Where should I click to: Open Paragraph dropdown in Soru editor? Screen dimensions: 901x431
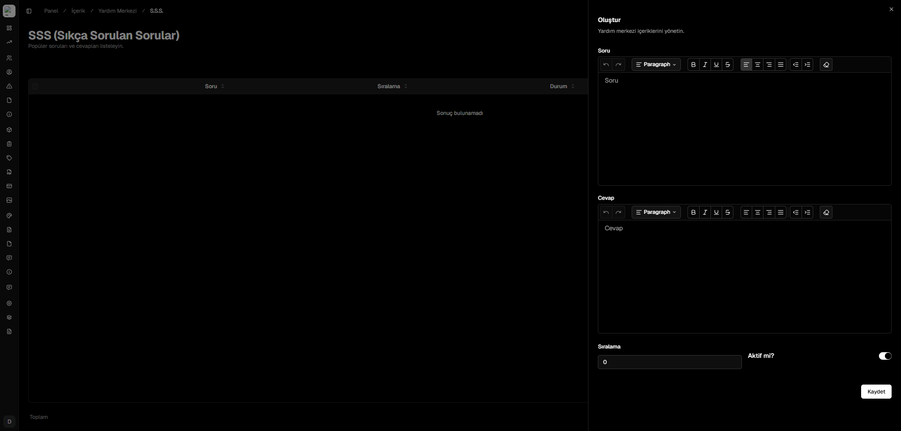point(656,65)
